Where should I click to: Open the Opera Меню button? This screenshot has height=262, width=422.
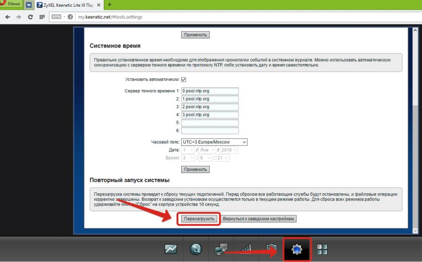(x=11, y=4)
